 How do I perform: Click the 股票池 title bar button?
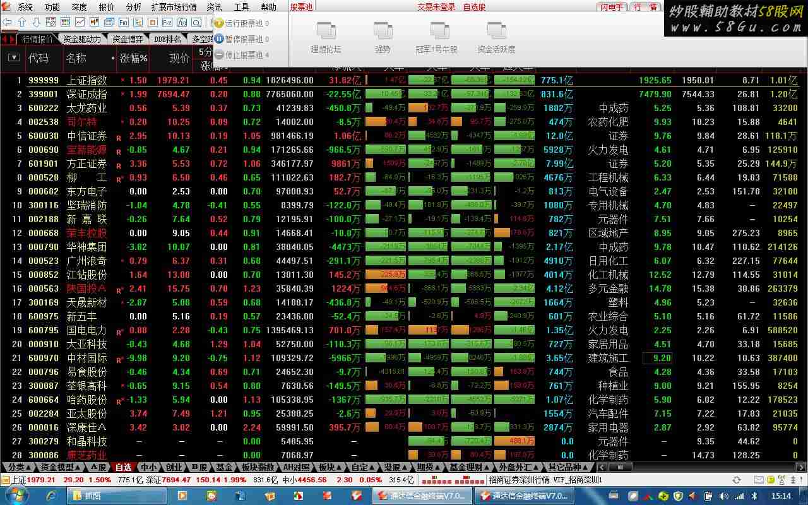pos(302,7)
